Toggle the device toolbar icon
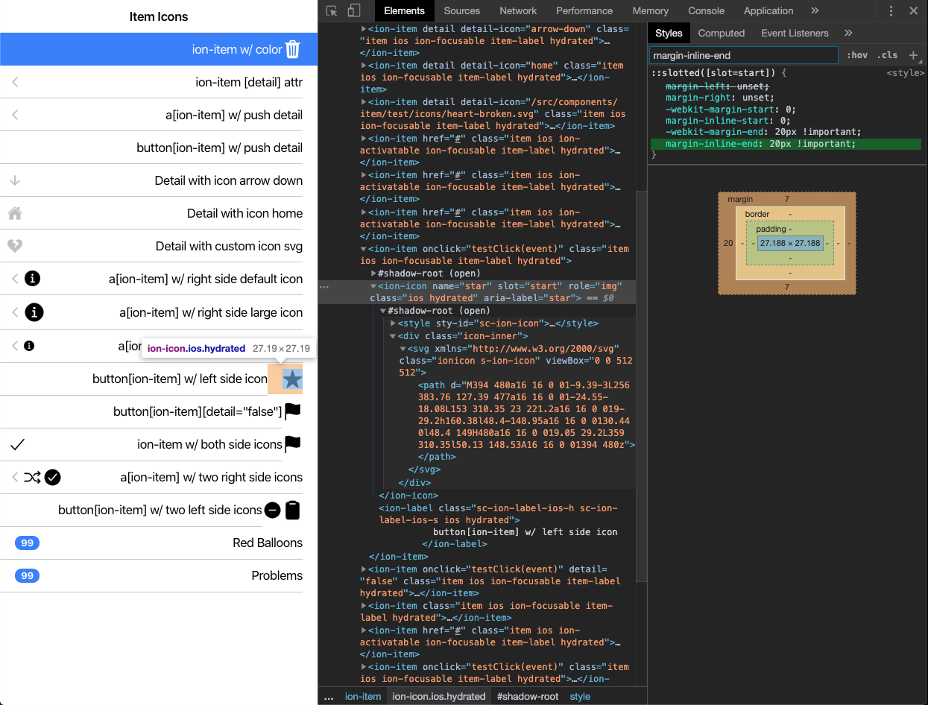 tap(354, 10)
